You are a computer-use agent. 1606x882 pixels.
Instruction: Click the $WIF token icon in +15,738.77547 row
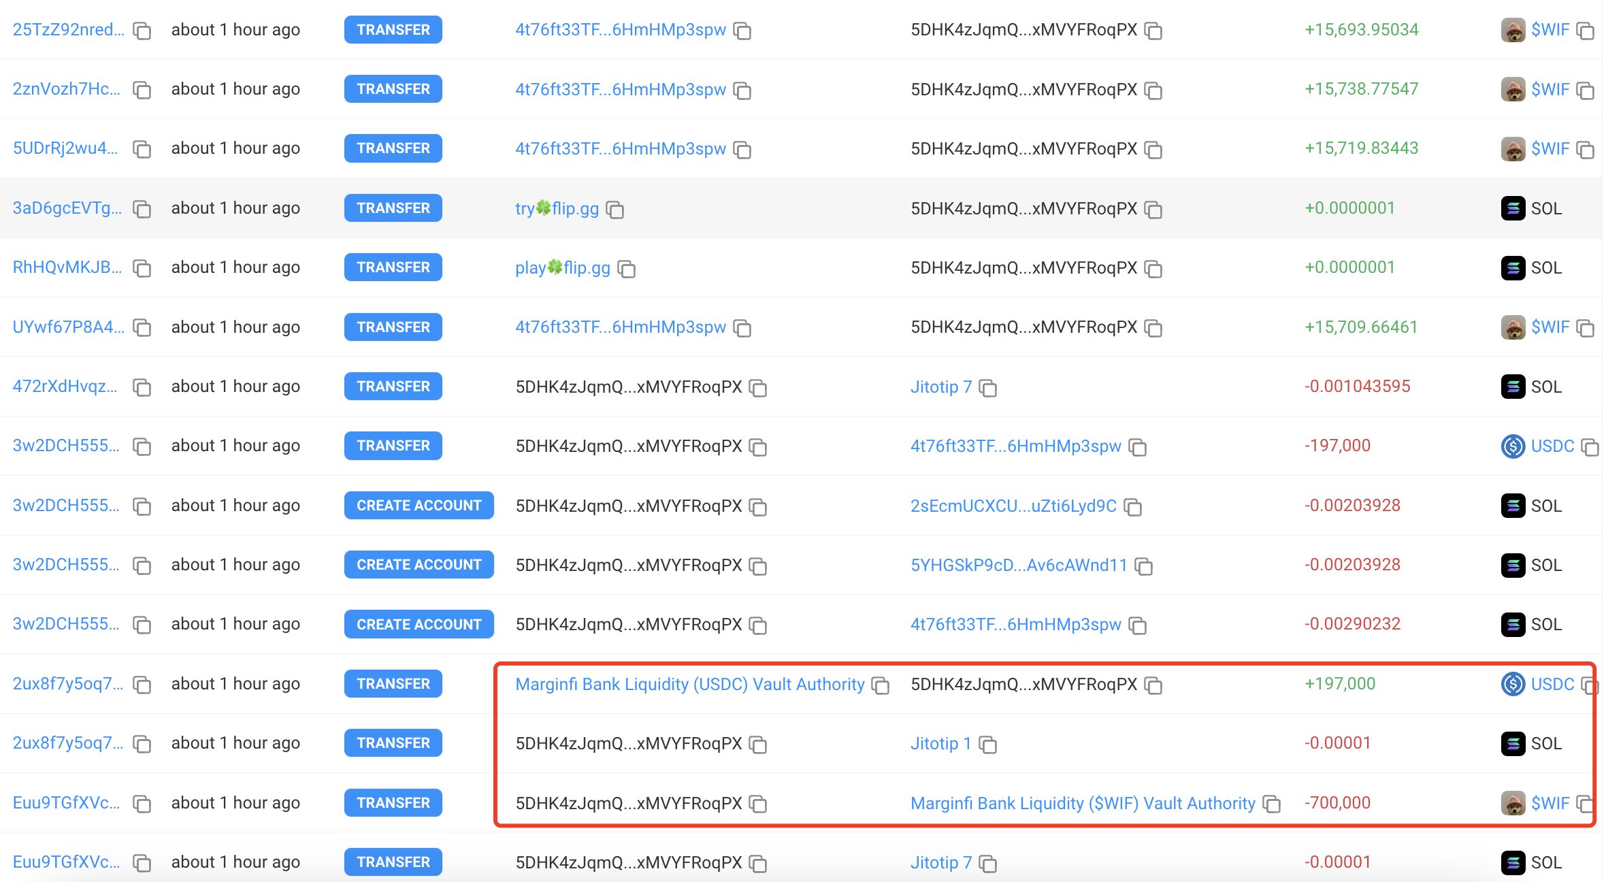click(1513, 89)
